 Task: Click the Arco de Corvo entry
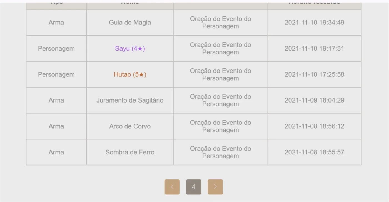coord(130,126)
